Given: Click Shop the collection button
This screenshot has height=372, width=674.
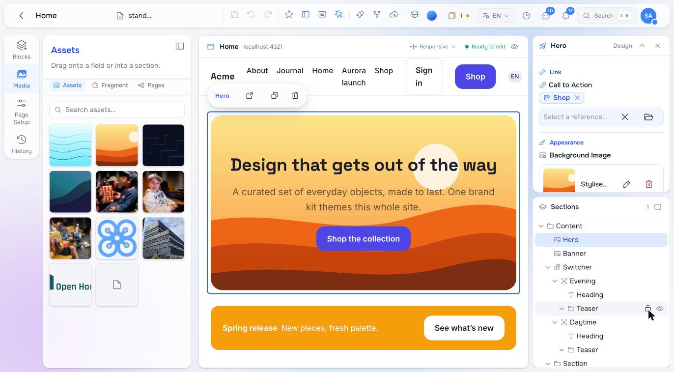Looking at the screenshot, I should coord(364,239).
